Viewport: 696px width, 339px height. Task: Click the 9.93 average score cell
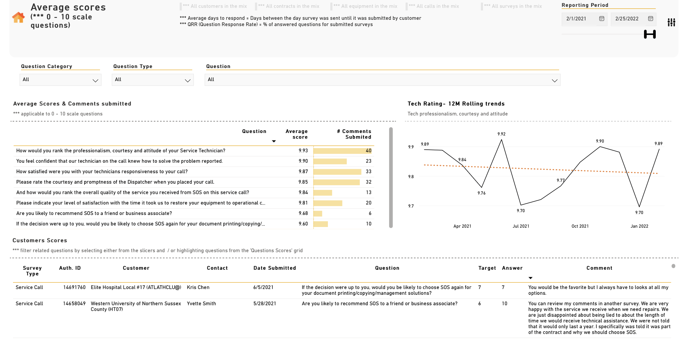tap(303, 151)
